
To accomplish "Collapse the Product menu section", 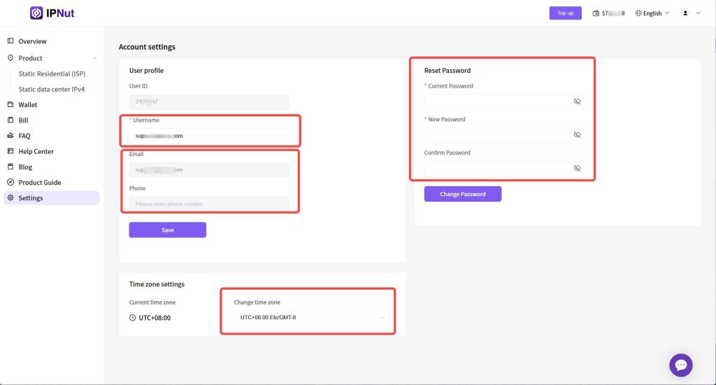I will [x=94, y=58].
